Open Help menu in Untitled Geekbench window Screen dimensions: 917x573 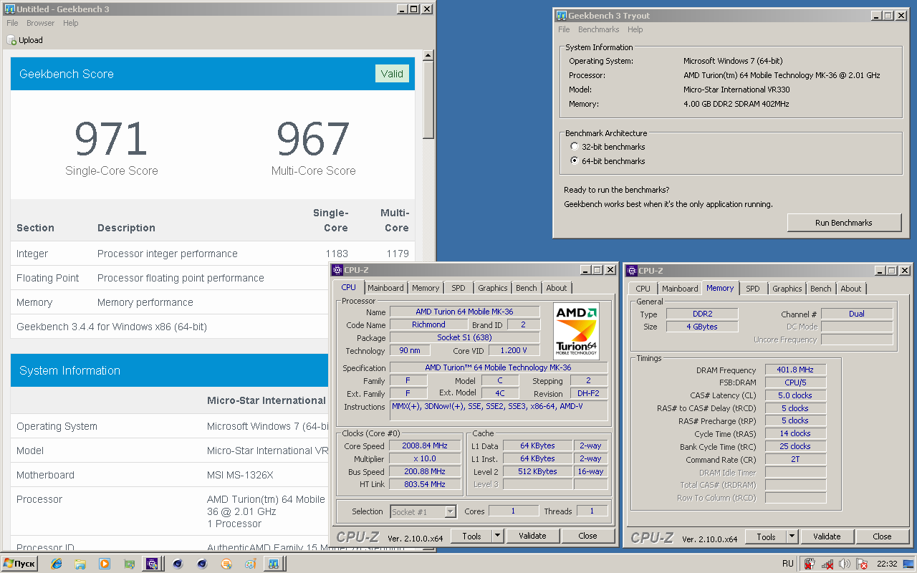point(70,23)
